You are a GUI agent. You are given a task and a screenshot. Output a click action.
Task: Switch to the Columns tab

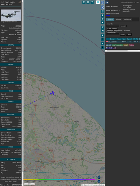tap(127, 19)
